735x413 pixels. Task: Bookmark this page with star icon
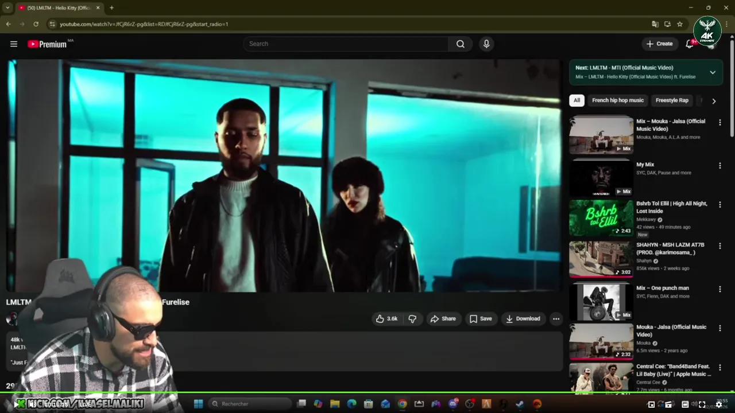pos(680,24)
